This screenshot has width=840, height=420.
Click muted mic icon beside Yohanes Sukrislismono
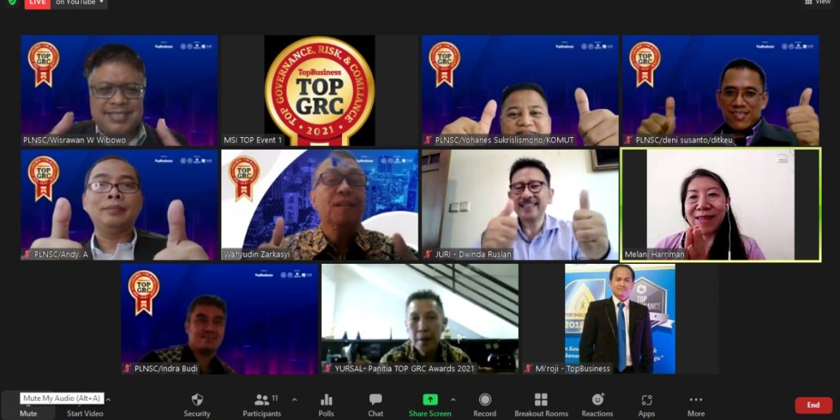pyautogui.click(x=429, y=140)
